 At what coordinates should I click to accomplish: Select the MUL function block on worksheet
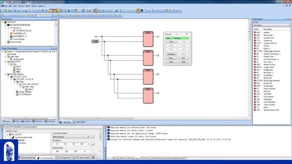[148, 77]
